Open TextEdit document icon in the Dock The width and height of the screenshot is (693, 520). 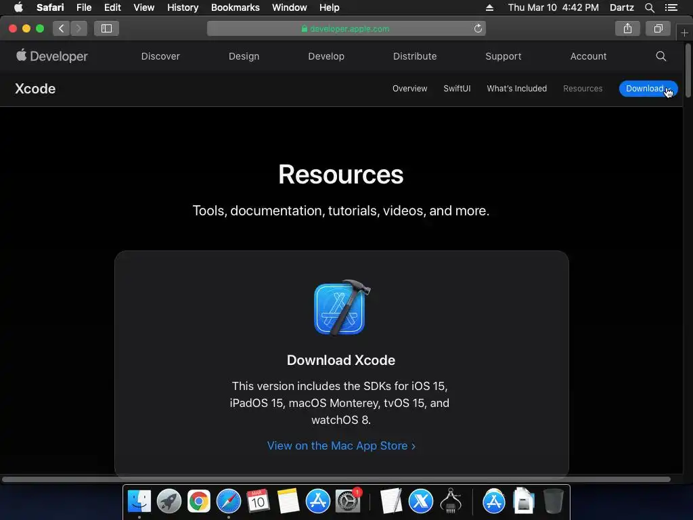coord(390,502)
